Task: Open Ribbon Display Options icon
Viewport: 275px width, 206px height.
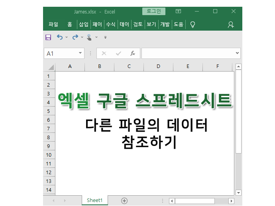Action: point(178,12)
